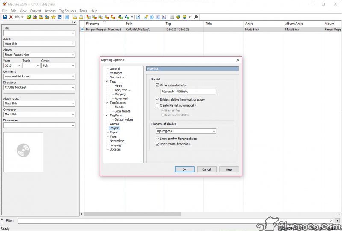This screenshot has width=342, height=231.
Task: Toggle Show confirm filename dialog checkbox
Action: (x=157, y=139)
